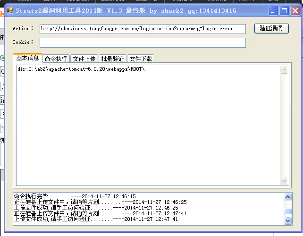The height and width of the screenshot is (236, 303).
Task: Click the dir:C:\eb2\apache-tomcat path text
Action: tap(81, 69)
